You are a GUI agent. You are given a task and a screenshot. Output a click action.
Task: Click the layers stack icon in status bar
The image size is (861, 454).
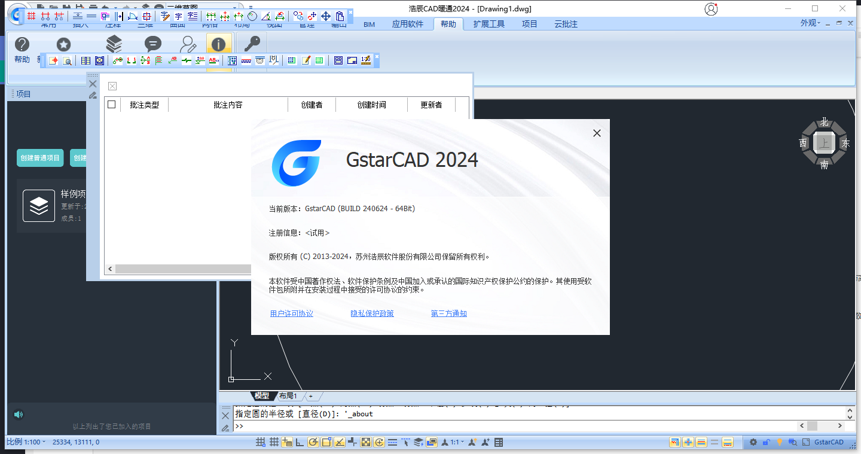coord(418,443)
